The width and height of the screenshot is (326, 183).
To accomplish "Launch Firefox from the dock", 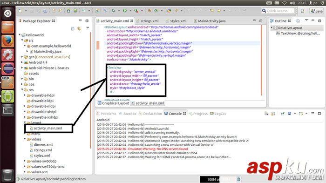I will tap(8, 41).
